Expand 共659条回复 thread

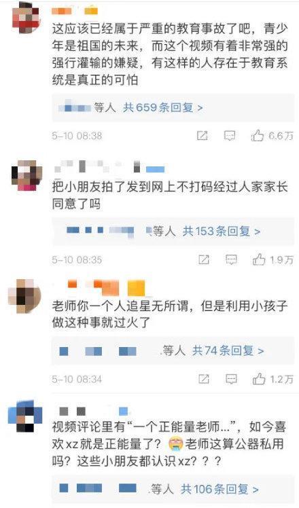click(163, 107)
